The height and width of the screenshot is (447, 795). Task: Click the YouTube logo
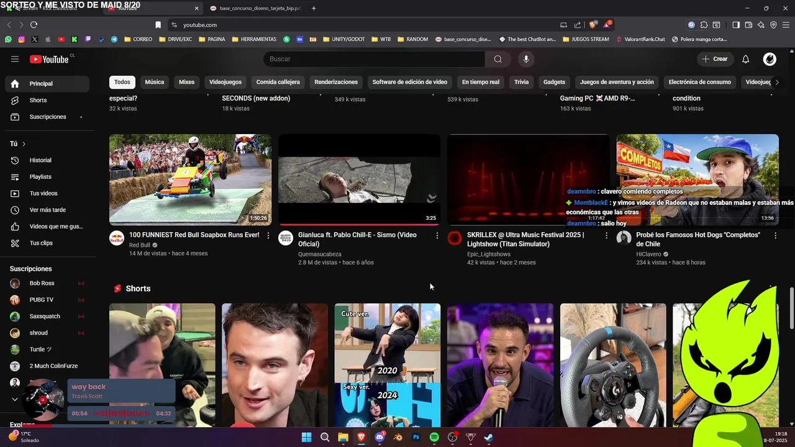coord(49,59)
